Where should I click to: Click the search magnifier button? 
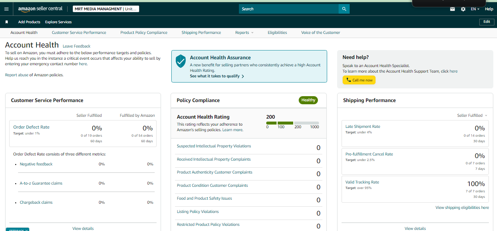tap(344, 9)
